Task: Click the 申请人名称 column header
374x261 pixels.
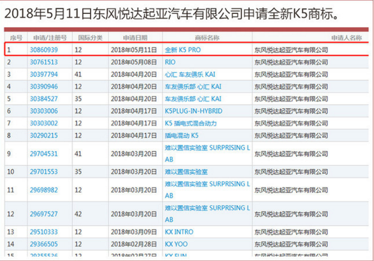Action: (346, 38)
